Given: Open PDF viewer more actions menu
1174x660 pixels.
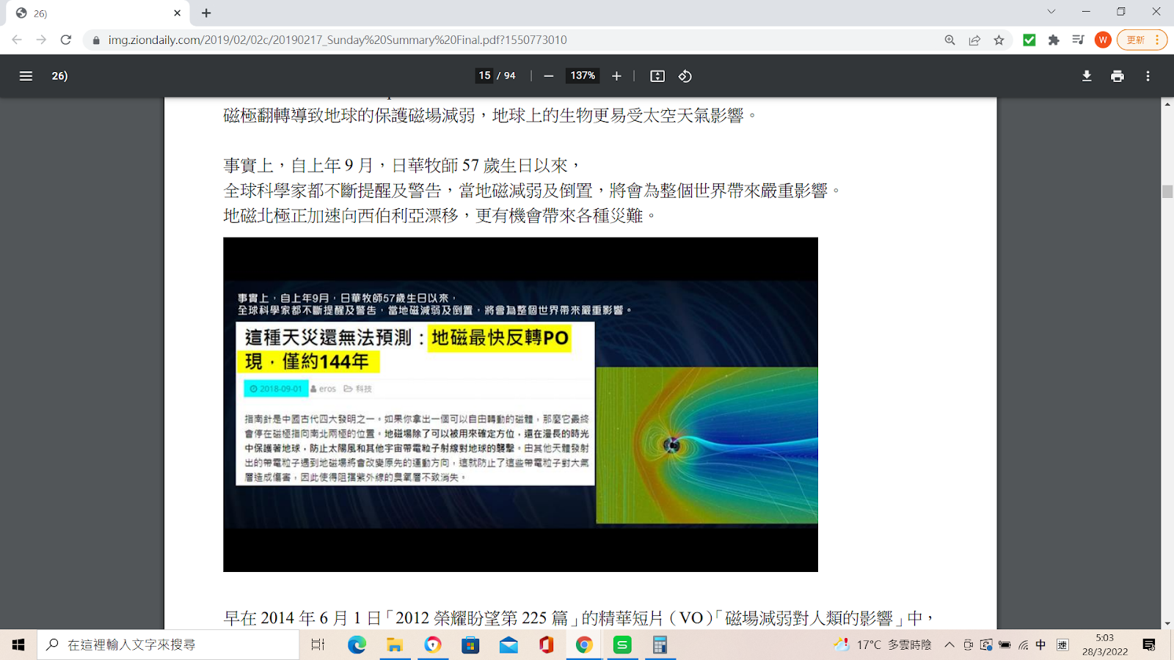Looking at the screenshot, I should click(x=1148, y=76).
